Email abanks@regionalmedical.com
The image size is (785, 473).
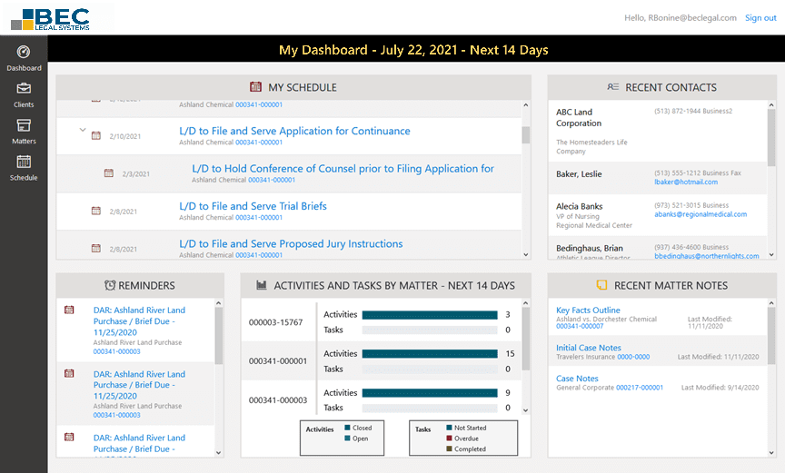701,214
